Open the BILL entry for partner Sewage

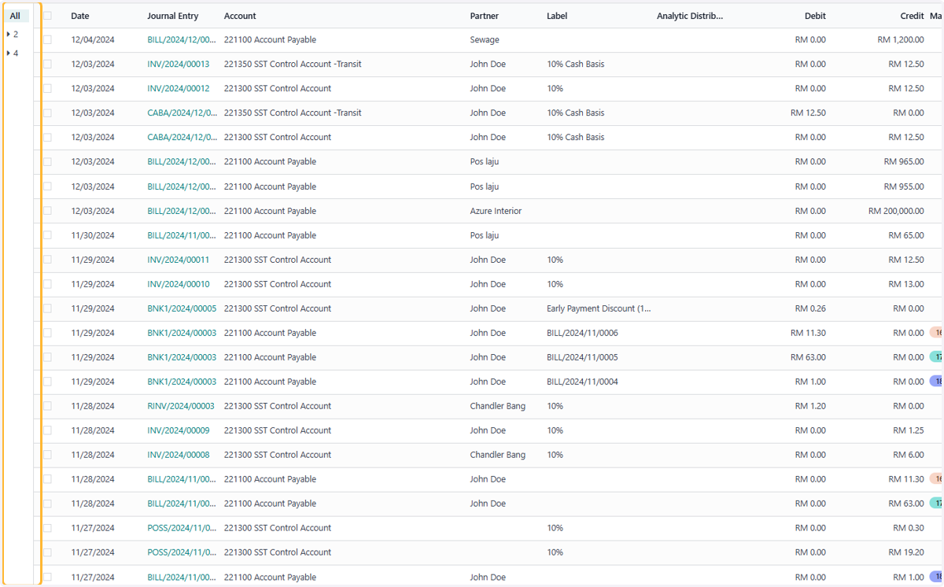point(182,40)
